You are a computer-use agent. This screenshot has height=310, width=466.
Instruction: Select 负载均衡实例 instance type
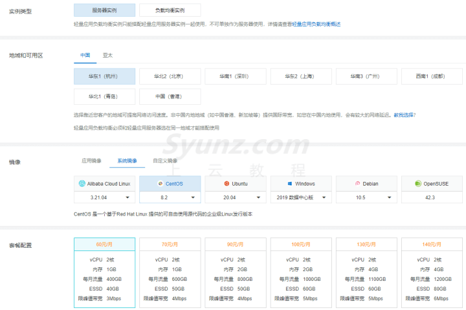click(x=170, y=10)
